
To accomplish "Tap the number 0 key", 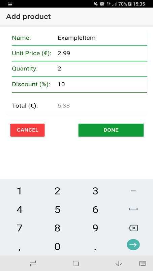I will click(57, 246).
